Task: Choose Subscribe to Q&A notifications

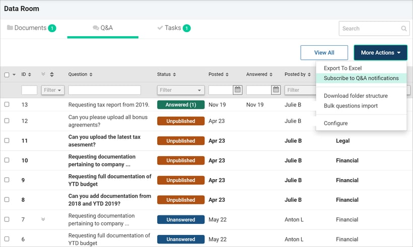Action: point(361,78)
